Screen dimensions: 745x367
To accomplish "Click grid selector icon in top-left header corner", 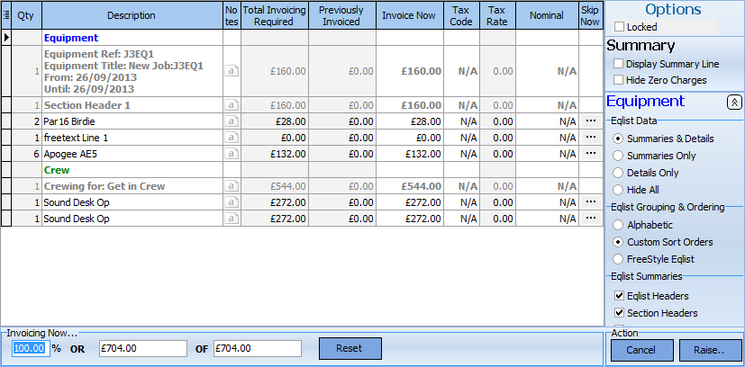I will (x=7, y=15).
